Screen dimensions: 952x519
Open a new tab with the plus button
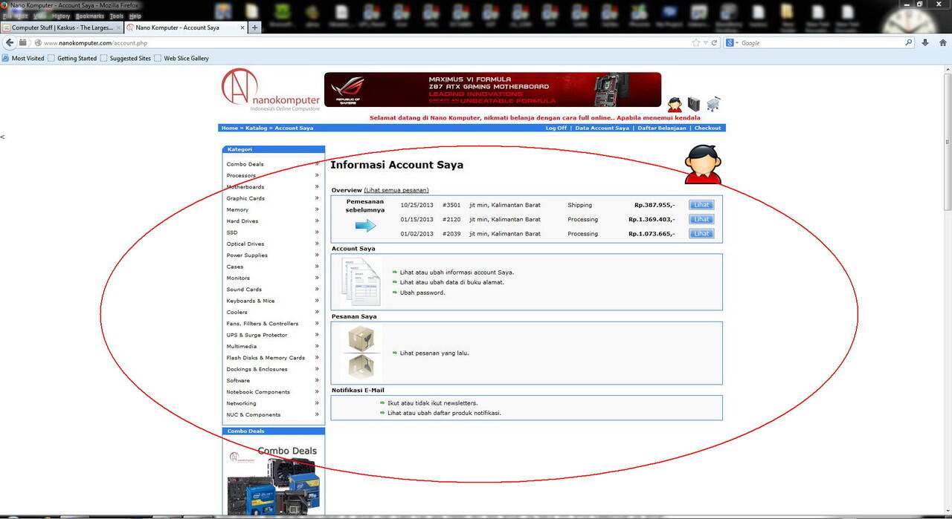pyautogui.click(x=255, y=27)
